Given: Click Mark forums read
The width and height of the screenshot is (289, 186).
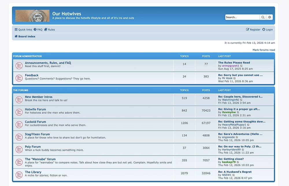Looking at the screenshot, I should click(x=264, y=50).
